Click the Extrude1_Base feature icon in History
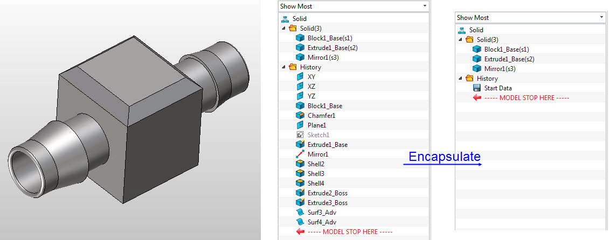The height and width of the screenshot is (240, 610). 300,144
